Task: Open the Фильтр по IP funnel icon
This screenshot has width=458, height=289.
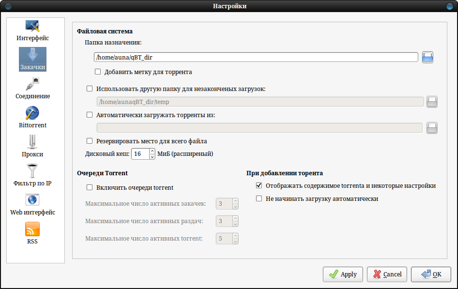Action: 32,171
